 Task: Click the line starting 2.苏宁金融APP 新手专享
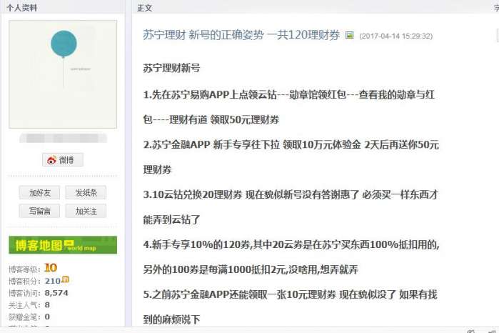pyautogui.click(x=291, y=144)
